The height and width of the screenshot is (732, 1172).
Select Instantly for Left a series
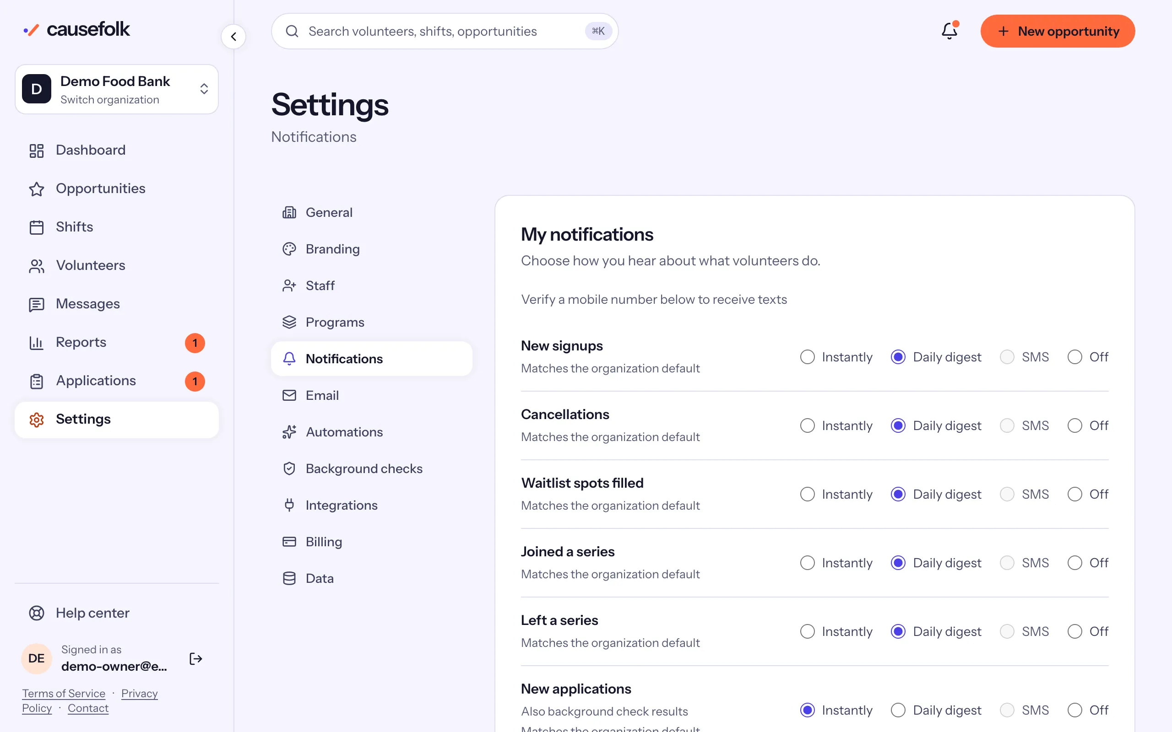click(x=807, y=631)
